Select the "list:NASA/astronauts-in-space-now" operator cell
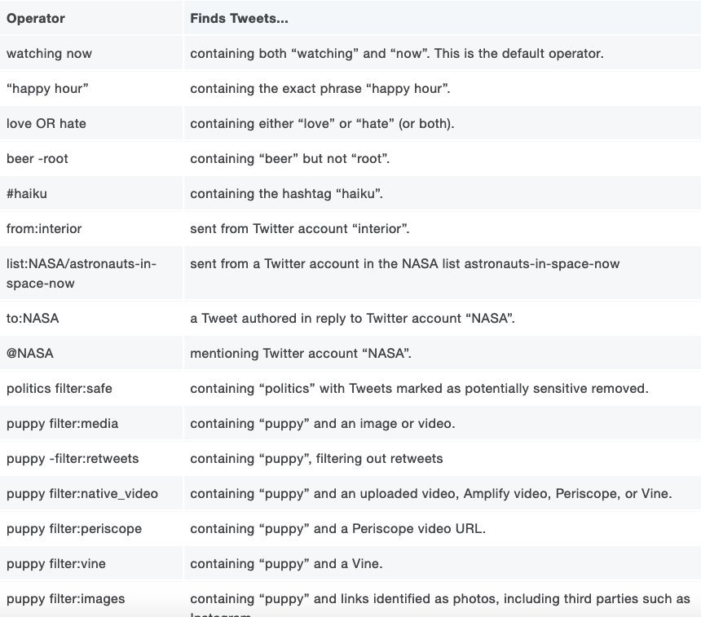This screenshot has height=617, width=701. (x=82, y=274)
